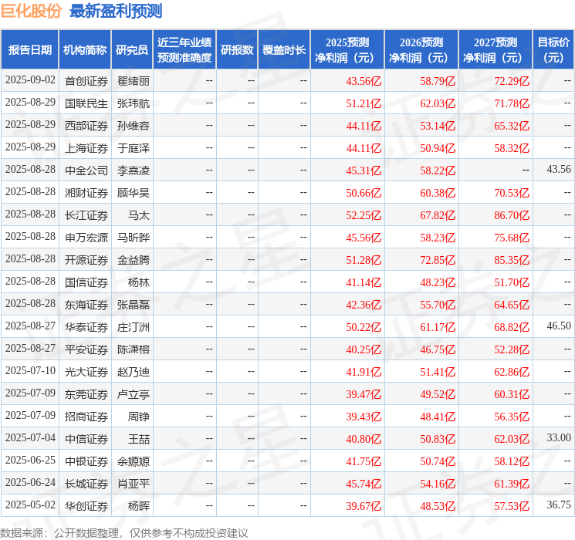Click the 数据来源 footer note
Image resolution: width=575 pixels, height=540 pixels.
pyautogui.click(x=124, y=532)
